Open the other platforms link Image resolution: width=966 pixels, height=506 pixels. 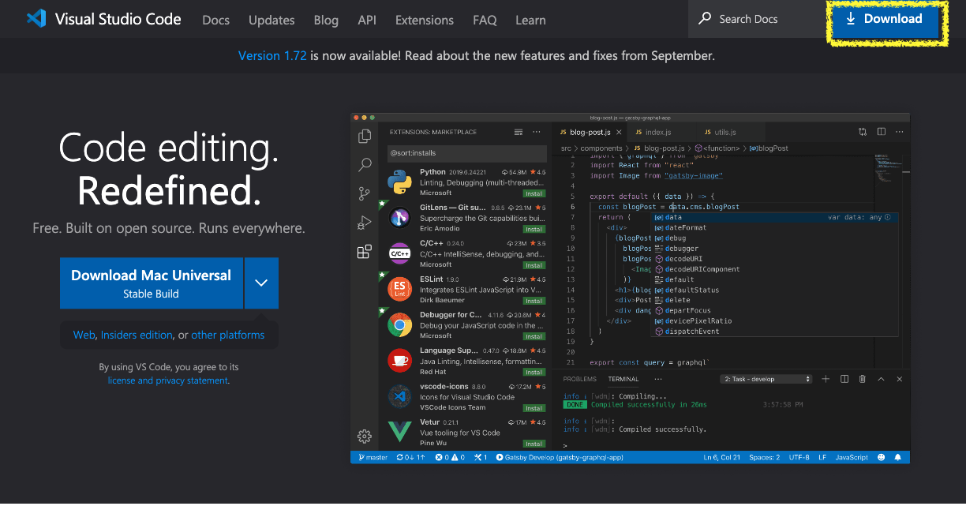pyautogui.click(x=227, y=335)
